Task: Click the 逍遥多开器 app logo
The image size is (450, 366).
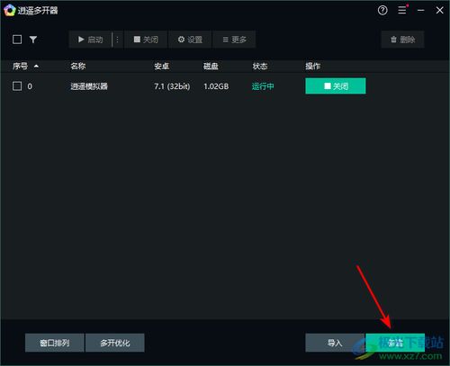Action: (10, 11)
